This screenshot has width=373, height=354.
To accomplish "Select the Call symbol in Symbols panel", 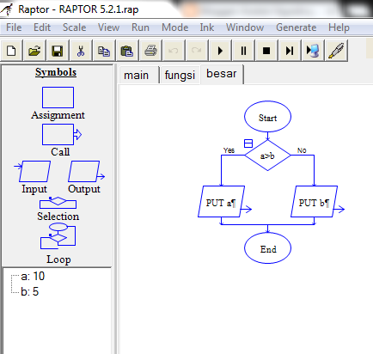I will (61, 134).
